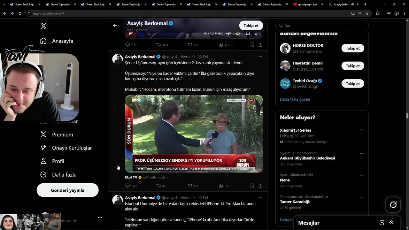This screenshot has width=409, height=230.
Task: Click the X logo in the sidebar
Action: coord(43,26)
